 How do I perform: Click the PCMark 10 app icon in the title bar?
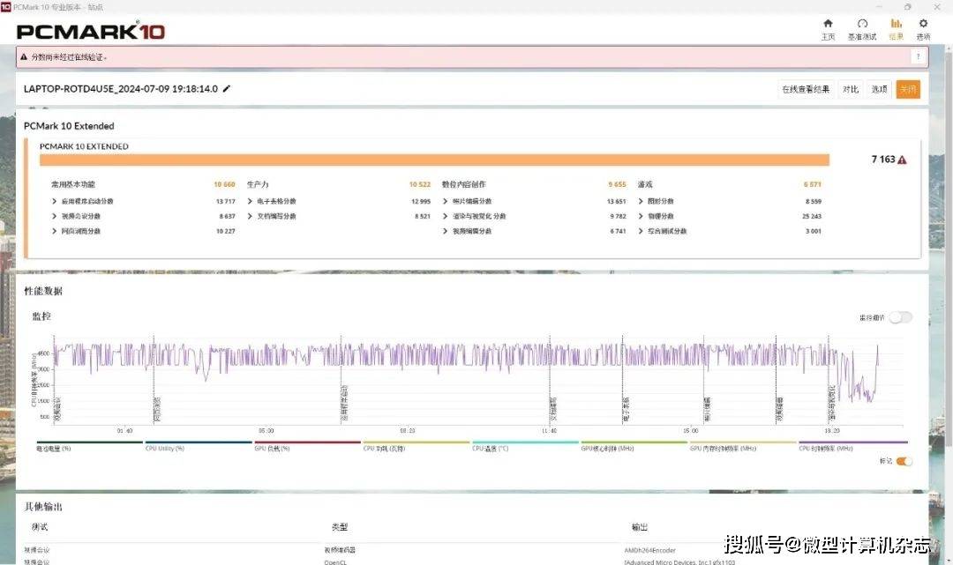click(5, 7)
